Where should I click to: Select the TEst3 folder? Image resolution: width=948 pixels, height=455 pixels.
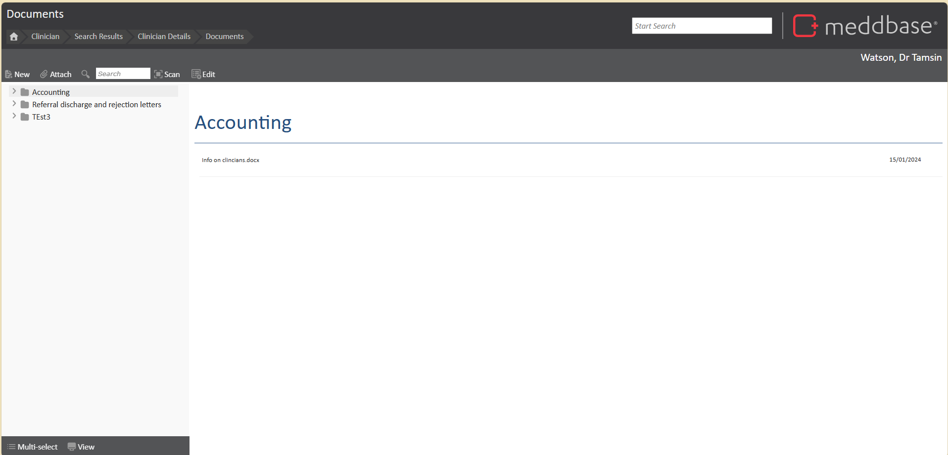[x=41, y=117]
